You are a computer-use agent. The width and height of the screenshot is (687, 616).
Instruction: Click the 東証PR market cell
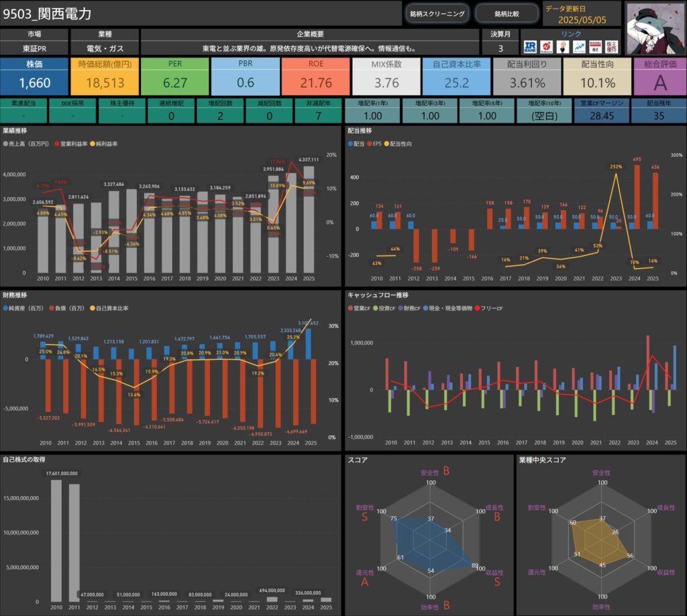[x=34, y=49]
